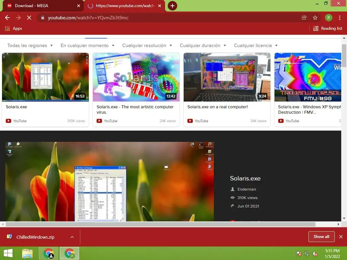347x260 pixels.
Task: Expand the En cualquier momento filter
Action: tap(87, 46)
